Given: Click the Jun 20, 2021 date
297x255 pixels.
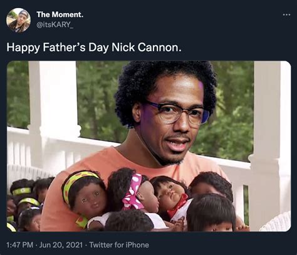Looking at the screenshot, I should pyautogui.click(x=61, y=245).
